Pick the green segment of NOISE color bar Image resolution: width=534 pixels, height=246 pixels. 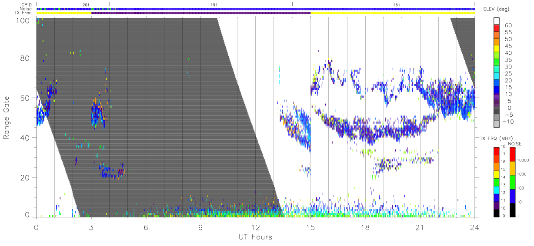[512, 181]
